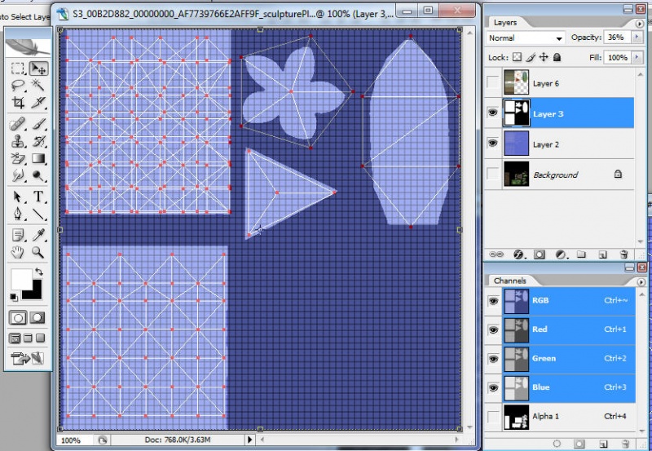The width and height of the screenshot is (652, 451).
Task: Open the Normal blend mode dropdown
Action: 526,38
